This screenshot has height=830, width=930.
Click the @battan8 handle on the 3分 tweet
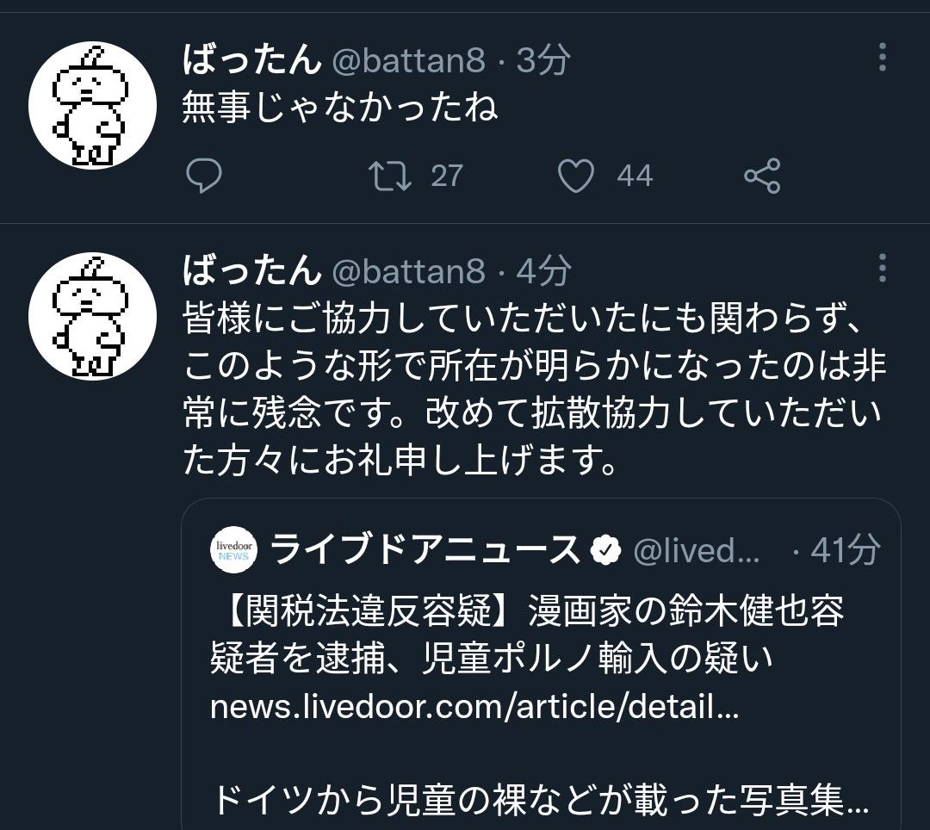point(408,60)
